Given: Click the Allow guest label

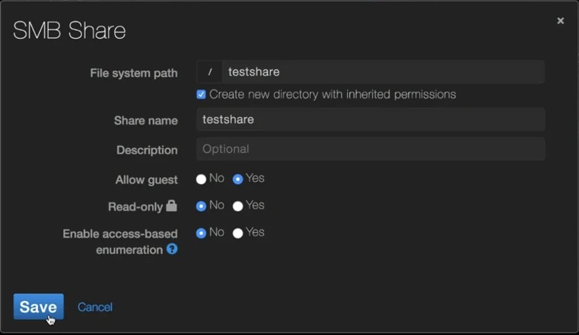Looking at the screenshot, I should 146,180.
